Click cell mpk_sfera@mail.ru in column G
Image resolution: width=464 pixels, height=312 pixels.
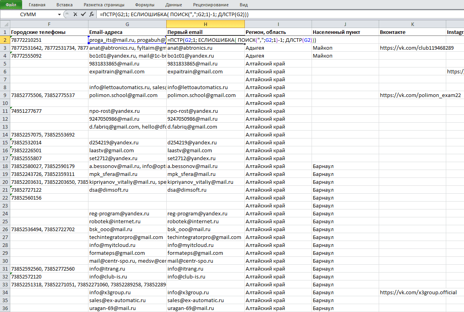(127, 174)
